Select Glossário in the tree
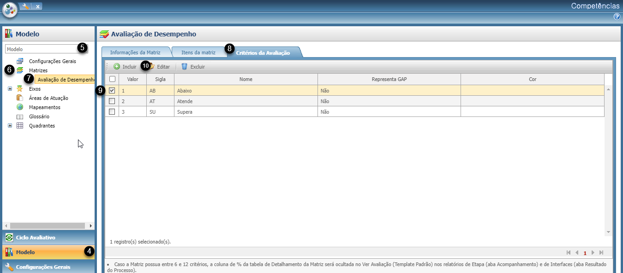The width and height of the screenshot is (623, 273). (x=39, y=116)
